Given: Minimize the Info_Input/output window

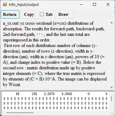Looking at the screenshot, I should click(81, 4).
